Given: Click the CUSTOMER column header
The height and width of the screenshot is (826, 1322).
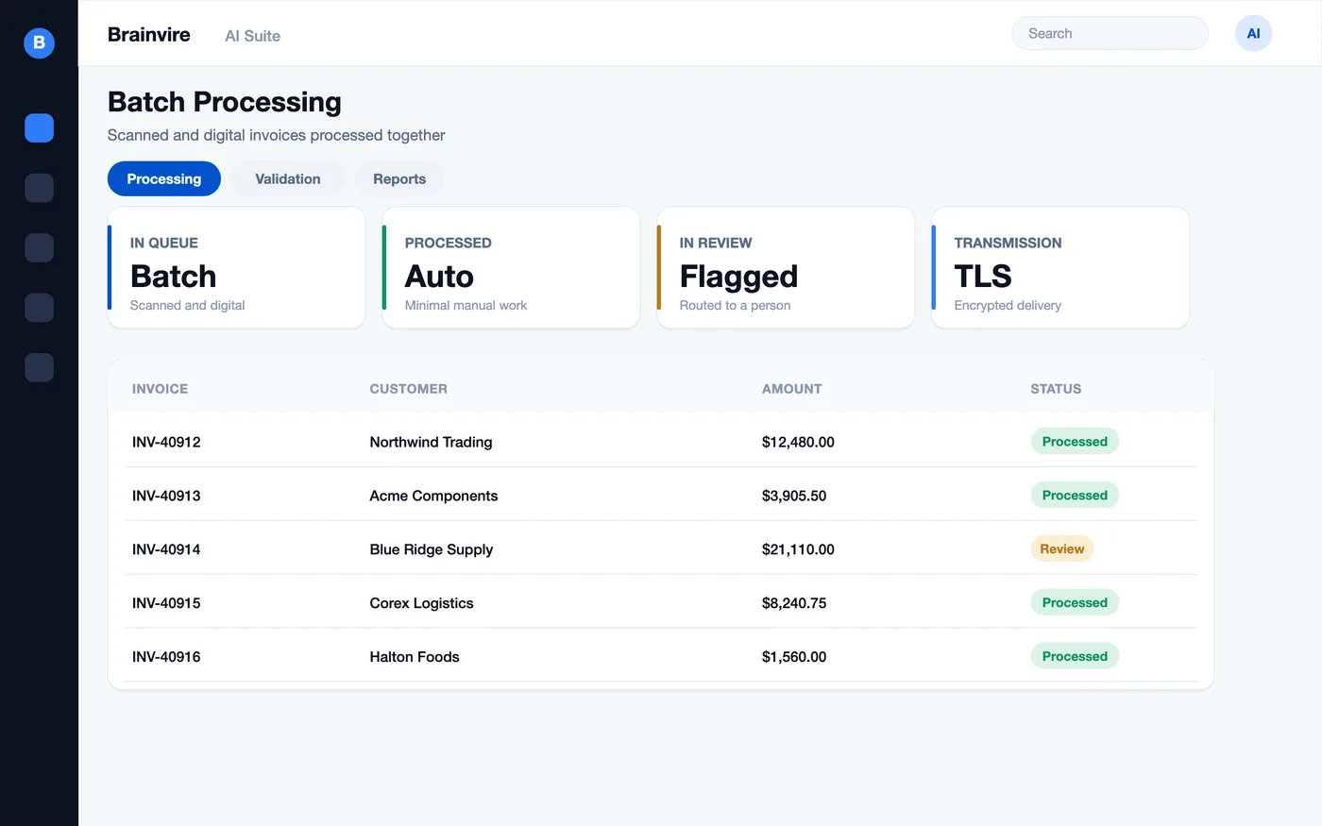Looking at the screenshot, I should click(409, 389).
